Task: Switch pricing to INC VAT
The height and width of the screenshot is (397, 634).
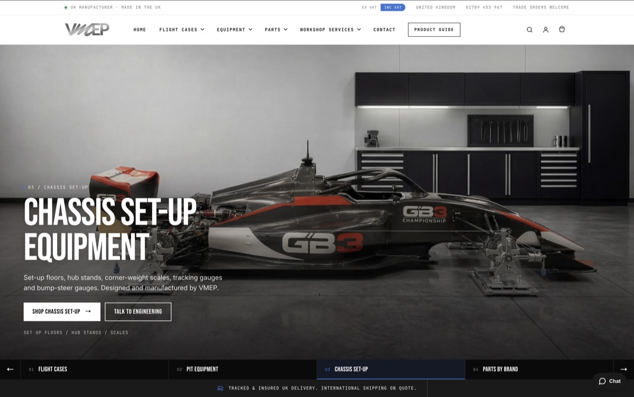Action: point(393,7)
